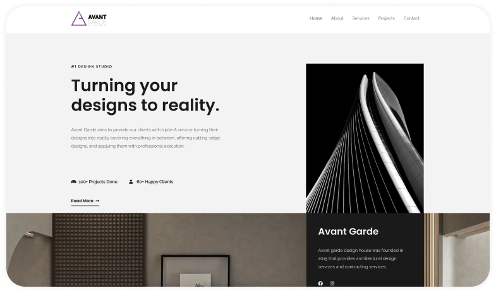Click the Read More link
Viewport: 496px width, 293px height.
coord(82,201)
